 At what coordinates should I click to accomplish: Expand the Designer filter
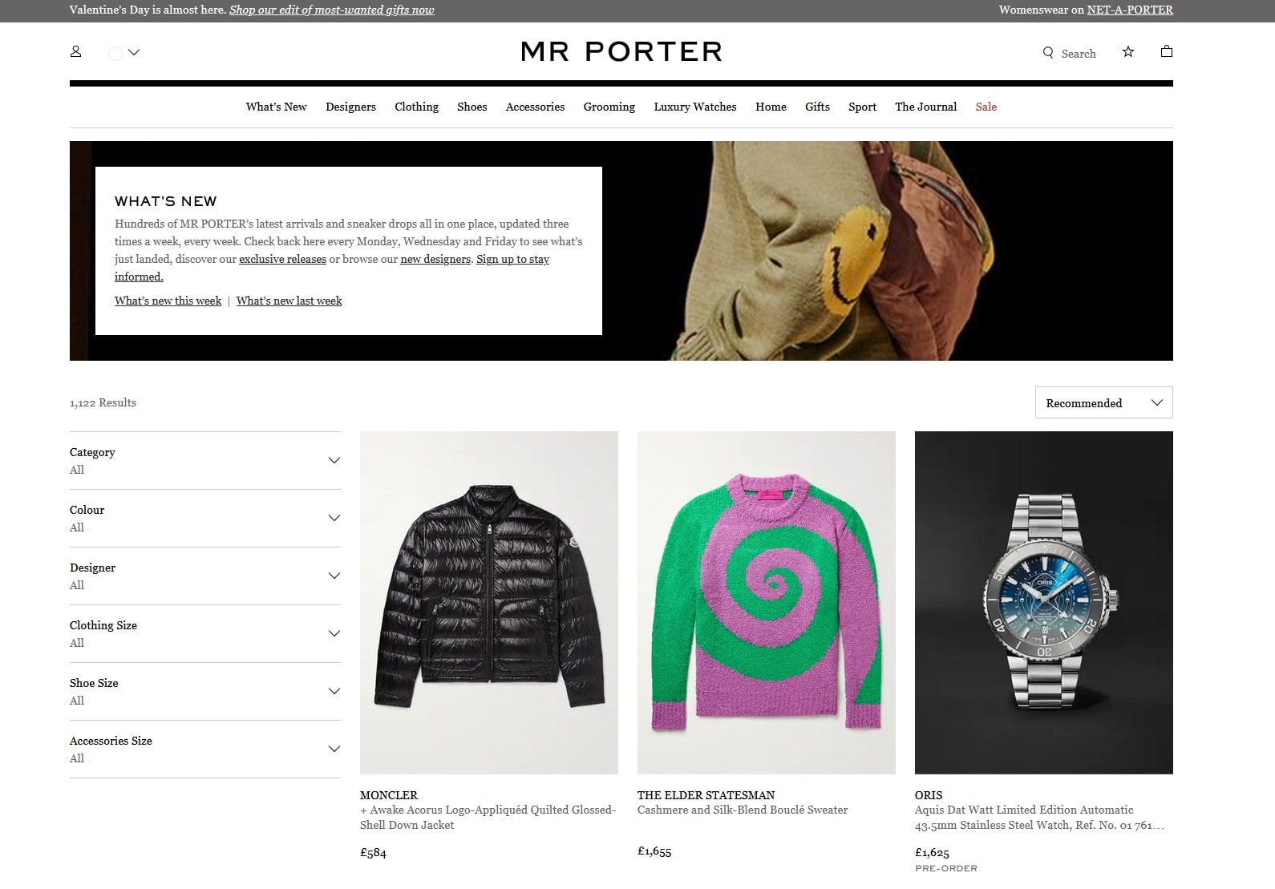click(205, 576)
